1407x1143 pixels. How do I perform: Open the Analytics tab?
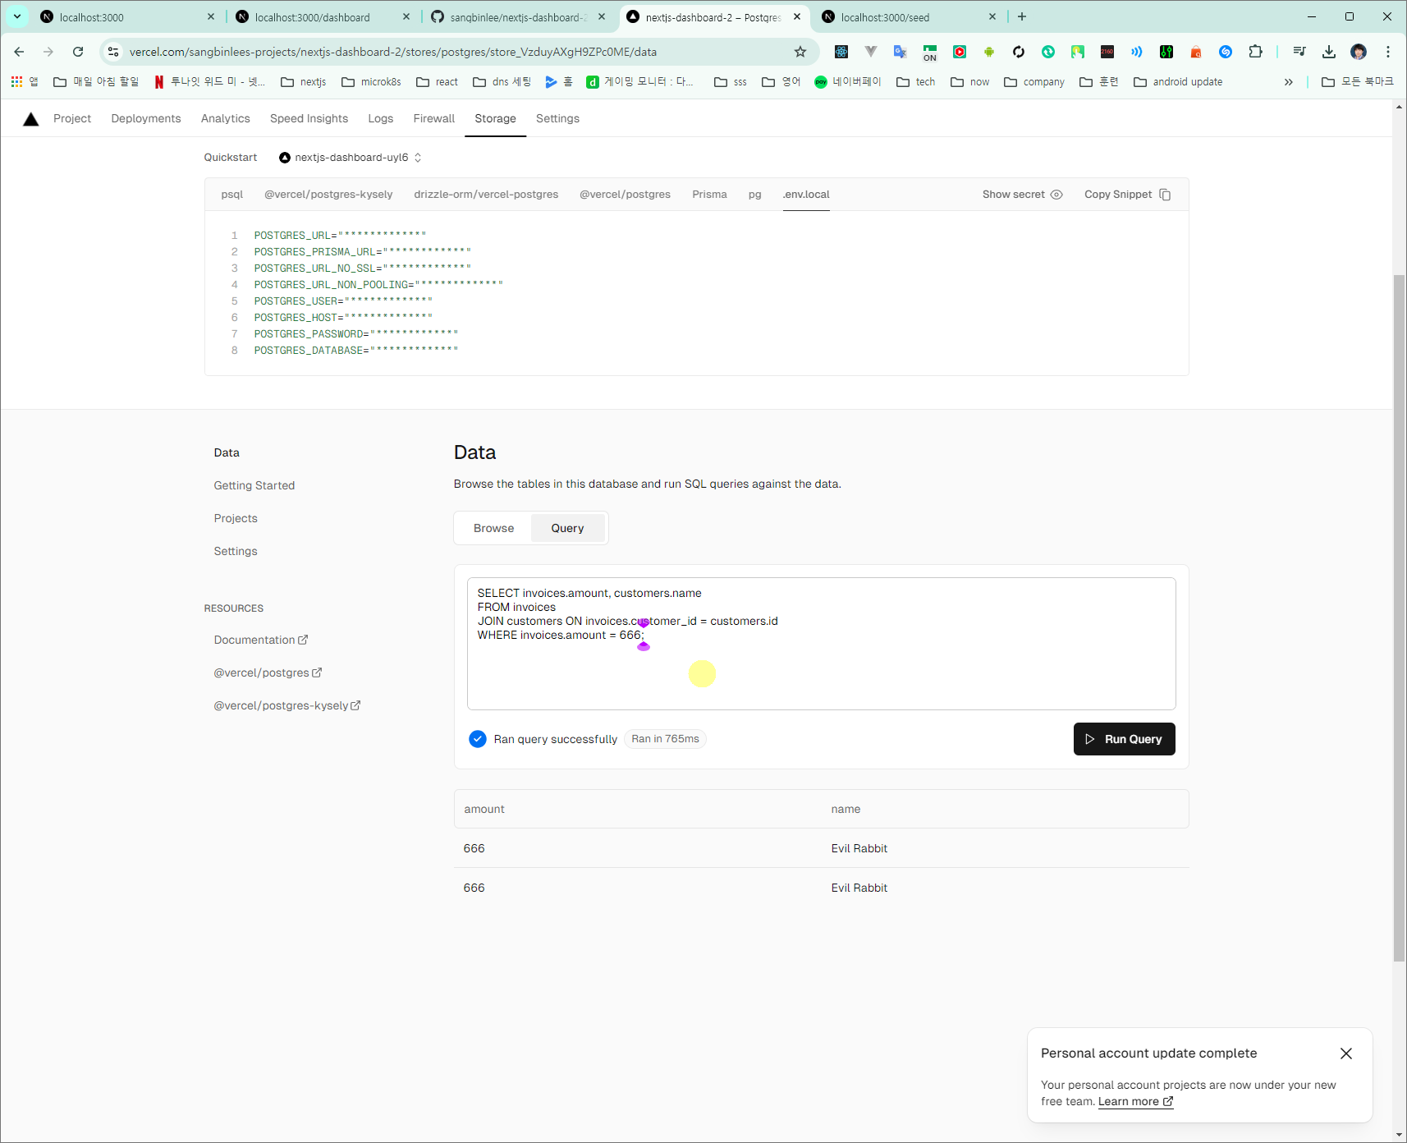point(226,118)
